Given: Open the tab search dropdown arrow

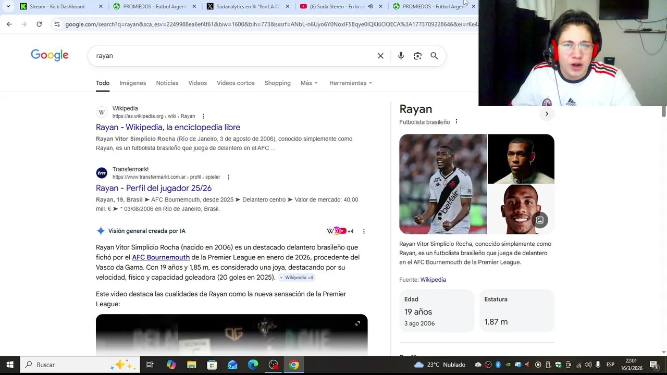Looking at the screenshot, I should tap(8, 6).
